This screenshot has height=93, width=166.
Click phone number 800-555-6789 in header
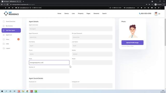coord(145,13)
